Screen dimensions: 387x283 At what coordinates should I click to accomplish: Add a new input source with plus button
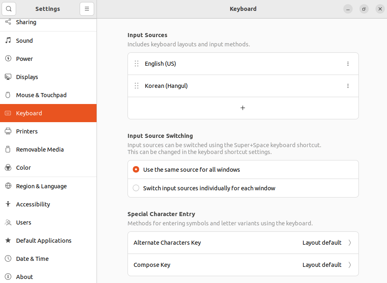(243, 108)
